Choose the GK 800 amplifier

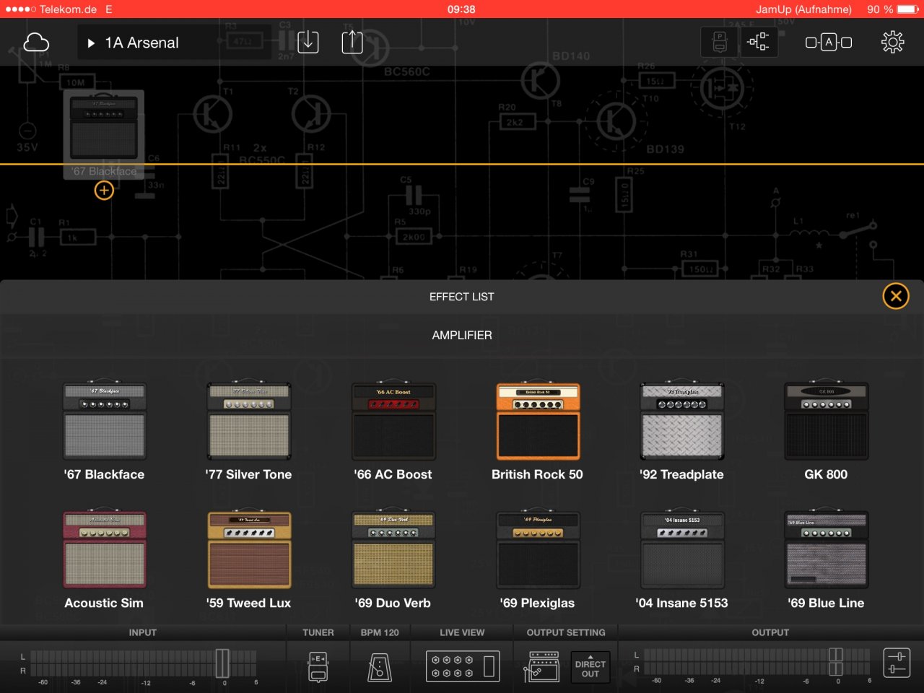827,432
